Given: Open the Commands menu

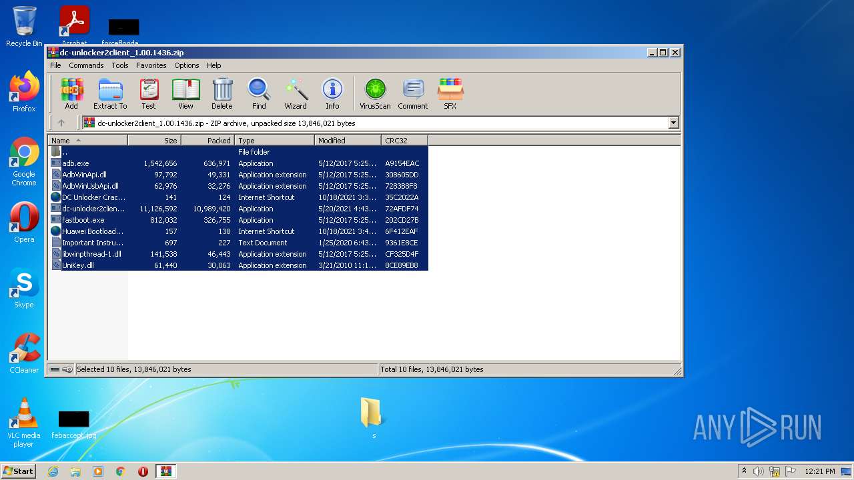Looking at the screenshot, I should [x=86, y=65].
